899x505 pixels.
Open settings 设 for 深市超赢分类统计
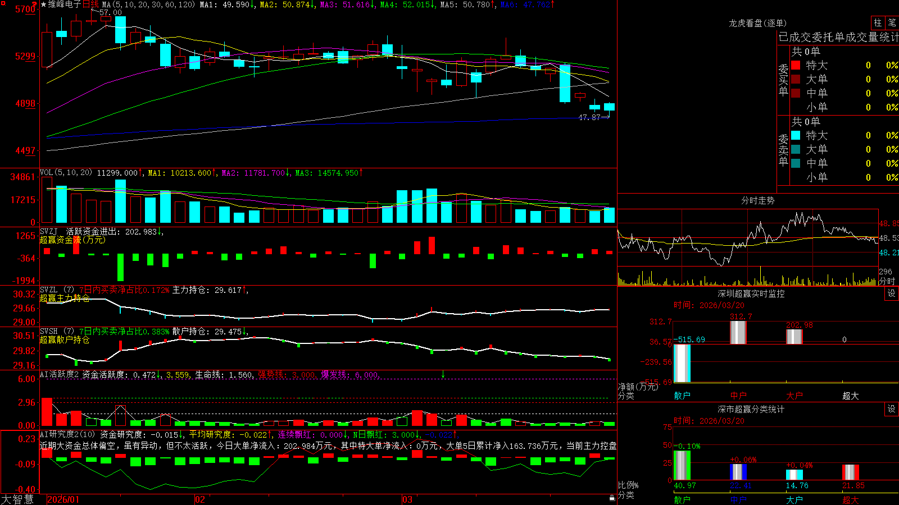coord(891,409)
